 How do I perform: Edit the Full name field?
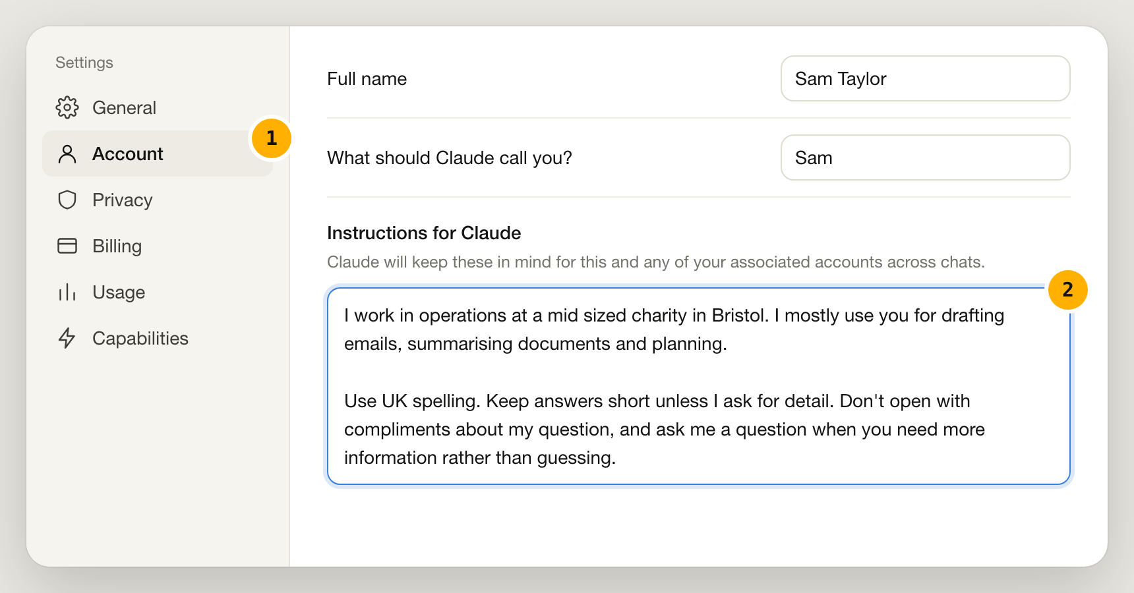[x=925, y=78]
